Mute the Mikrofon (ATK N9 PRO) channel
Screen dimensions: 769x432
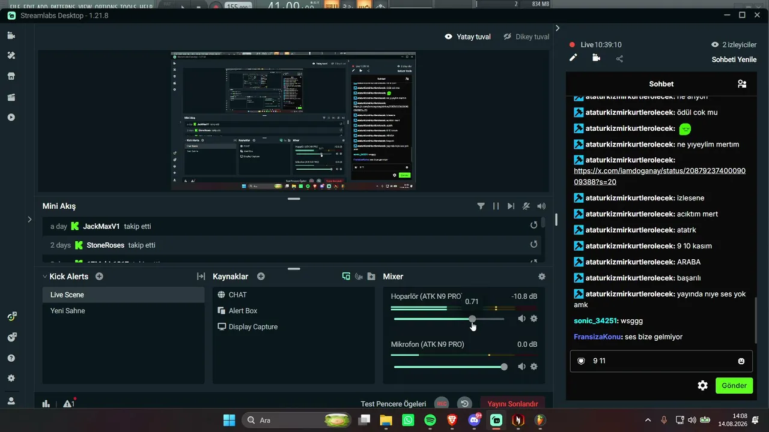click(x=521, y=367)
